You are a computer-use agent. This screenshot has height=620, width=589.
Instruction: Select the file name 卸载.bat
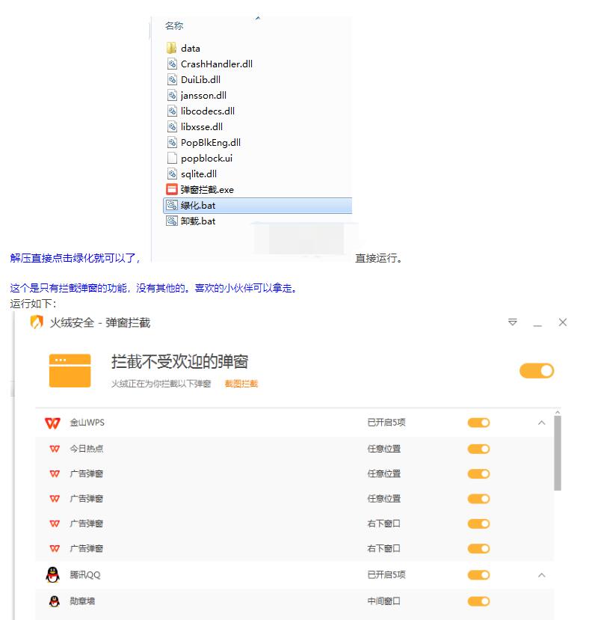coord(198,221)
